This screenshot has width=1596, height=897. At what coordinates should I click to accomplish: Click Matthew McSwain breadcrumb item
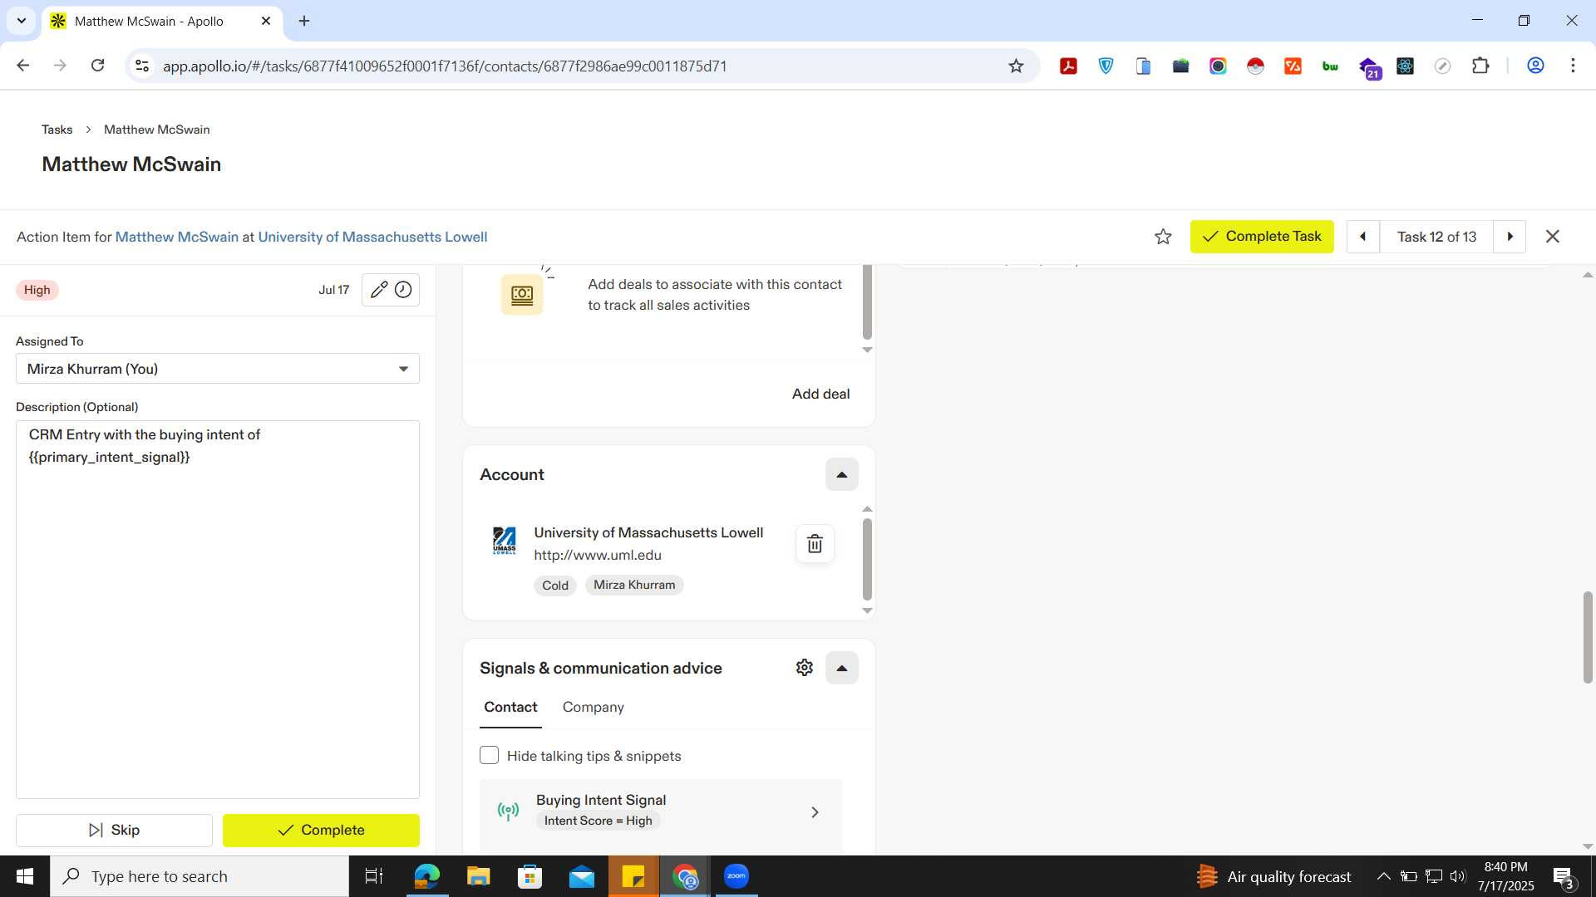pos(156,130)
